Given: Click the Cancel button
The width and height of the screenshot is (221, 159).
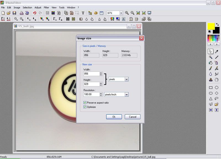Looking at the screenshot, I should pos(133,117).
